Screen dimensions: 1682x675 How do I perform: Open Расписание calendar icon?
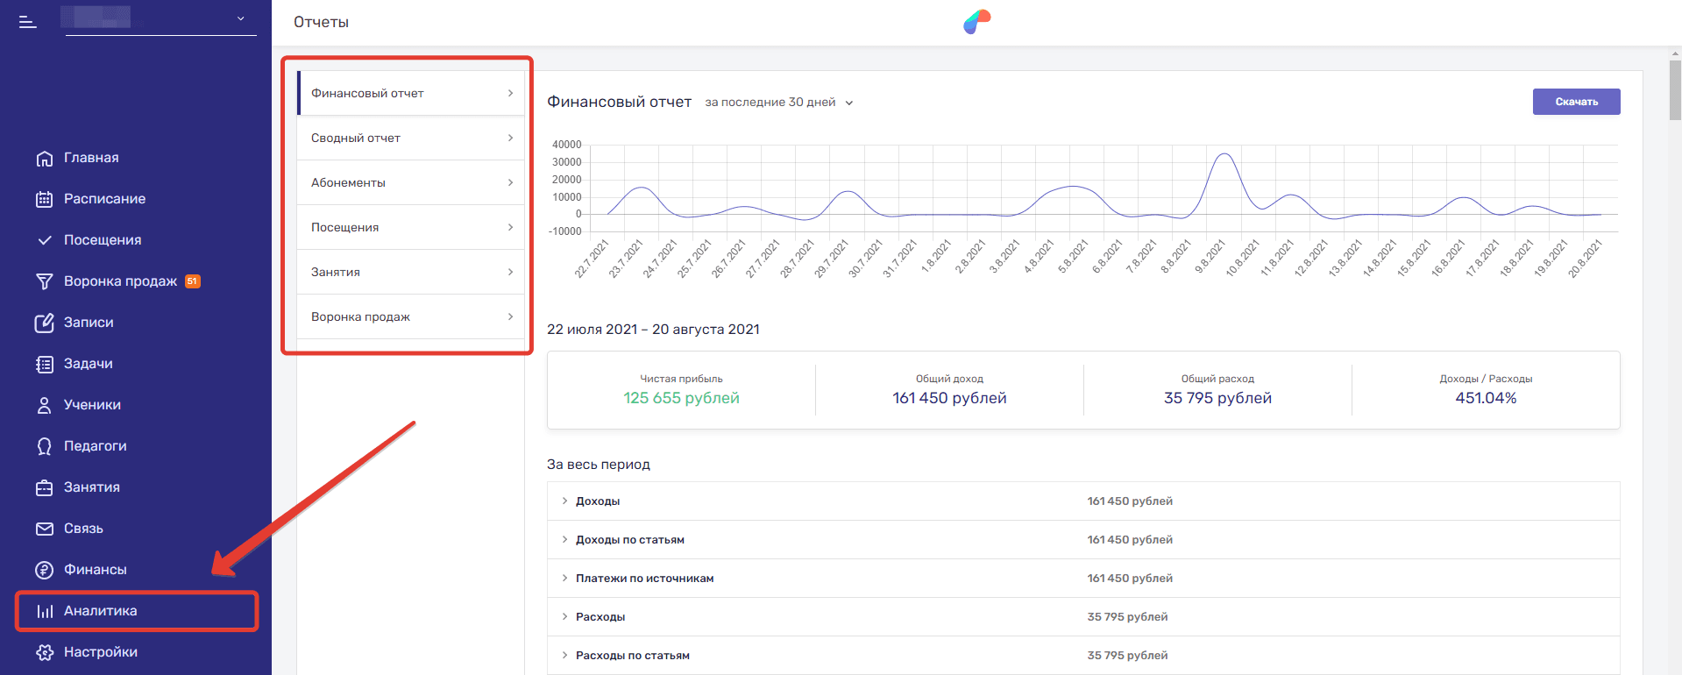click(44, 199)
